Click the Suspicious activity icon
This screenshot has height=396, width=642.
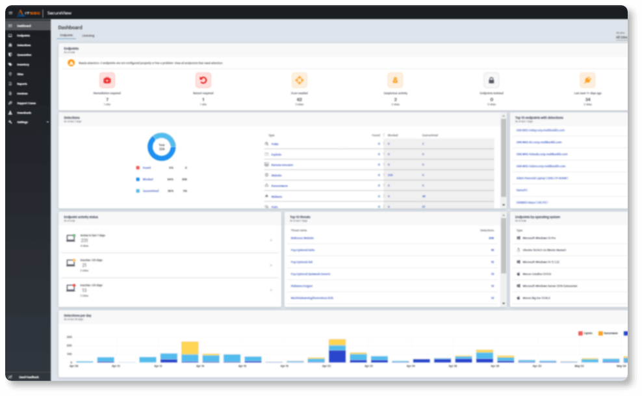click(x=395, y=80)
